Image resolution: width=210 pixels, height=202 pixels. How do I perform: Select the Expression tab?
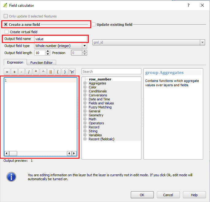tap(15, 62)
